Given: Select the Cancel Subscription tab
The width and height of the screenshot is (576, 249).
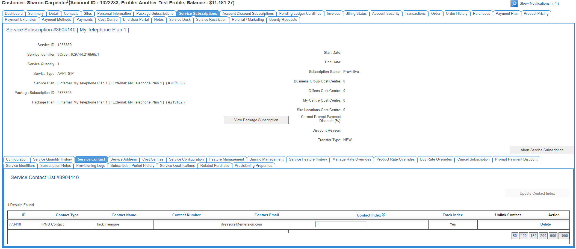Looking at the screenshot, I should click(x=473, y=159).
